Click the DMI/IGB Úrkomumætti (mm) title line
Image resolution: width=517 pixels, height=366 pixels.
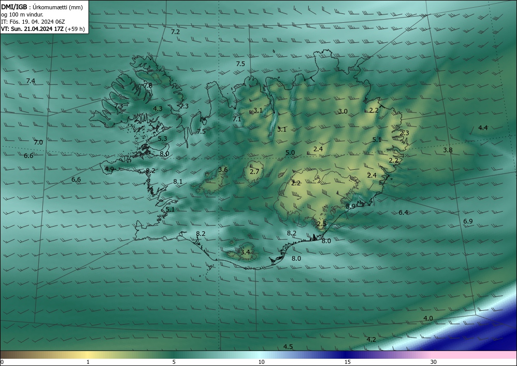pos(42,7)
